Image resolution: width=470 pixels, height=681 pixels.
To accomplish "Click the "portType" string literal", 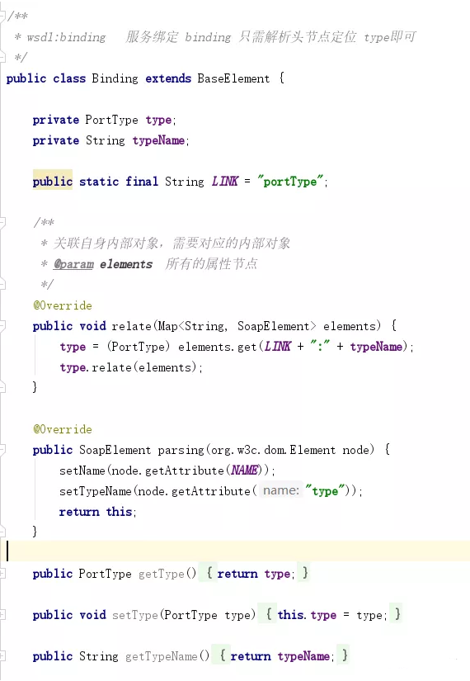I will click(290, 181).
